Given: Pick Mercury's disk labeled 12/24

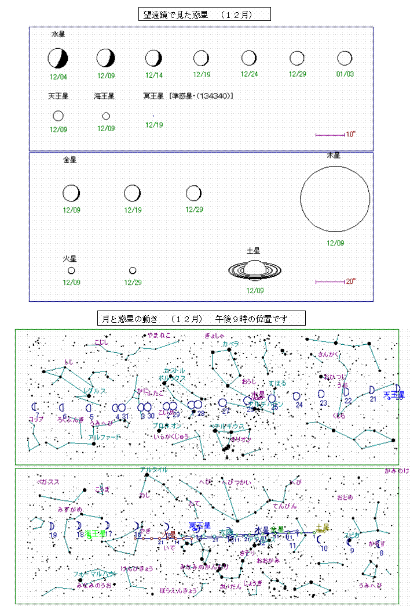Looking at the screenshot, I should (x=249, y=58).
